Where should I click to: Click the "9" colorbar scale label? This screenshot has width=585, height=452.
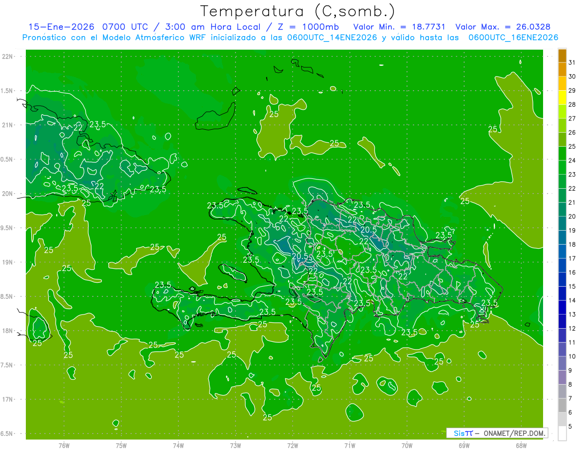570,371
